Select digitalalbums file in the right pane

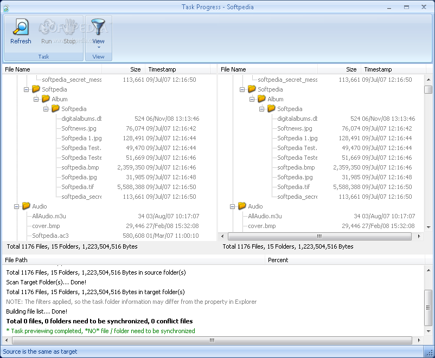click(x=297, y=119)
